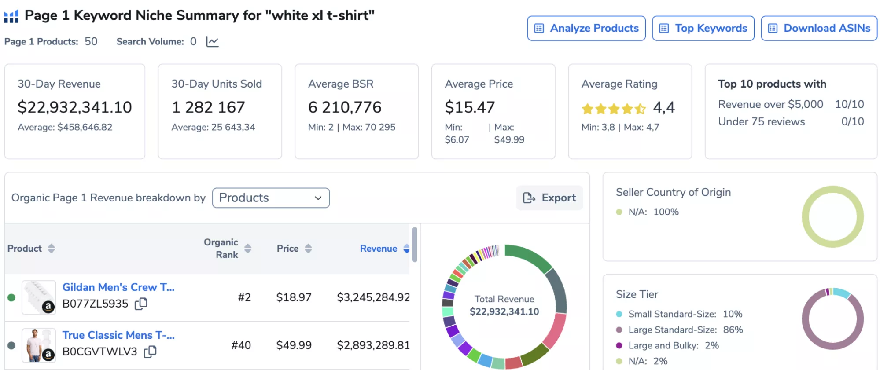Click the Average Rating star icons
The height and width of the screenshot is (370, 880).
[x=614, y=108]
